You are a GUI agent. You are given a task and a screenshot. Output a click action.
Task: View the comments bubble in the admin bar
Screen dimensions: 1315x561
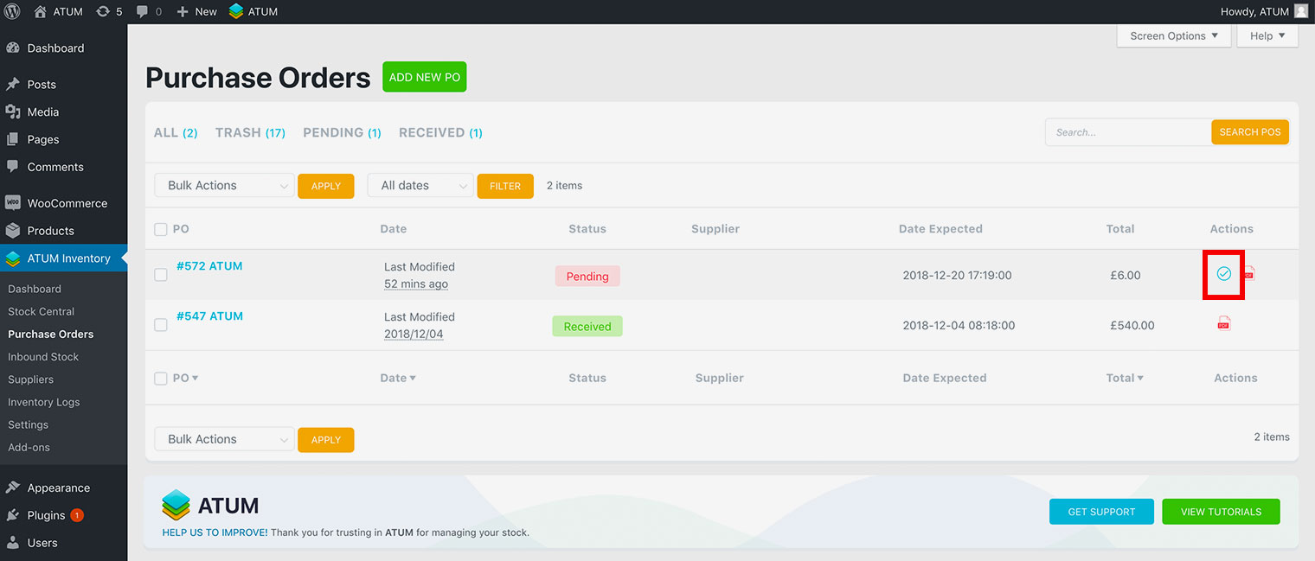tap(147, 11)
